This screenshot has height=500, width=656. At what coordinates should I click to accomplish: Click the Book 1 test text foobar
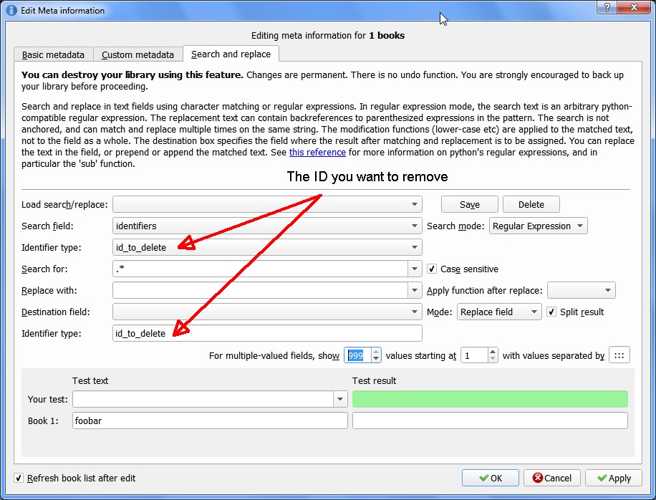210,420
